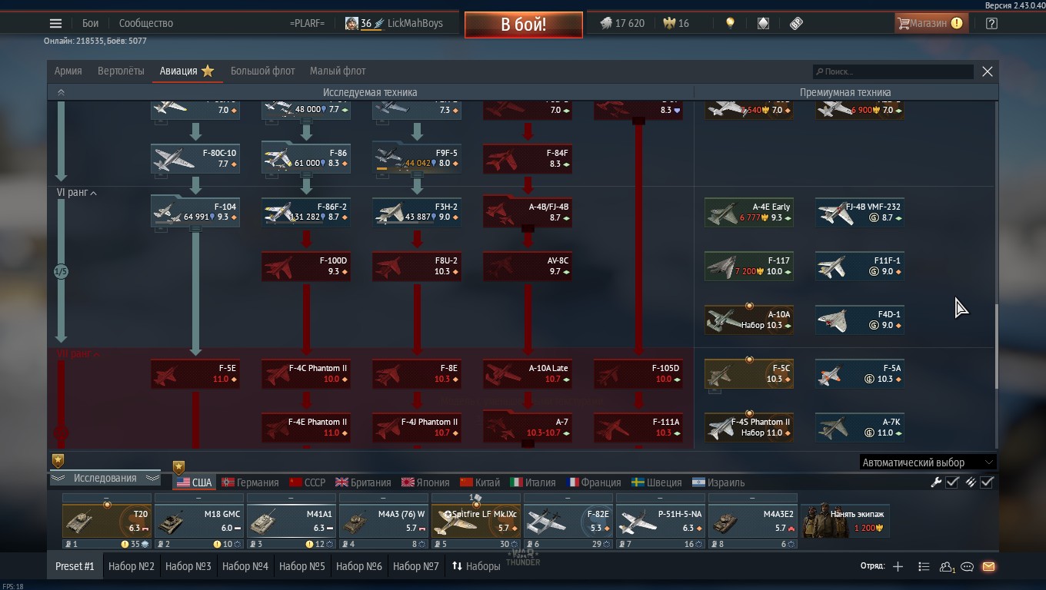Select the F-5C premium aircraft
1046x590 pixels.
point(749,373)
